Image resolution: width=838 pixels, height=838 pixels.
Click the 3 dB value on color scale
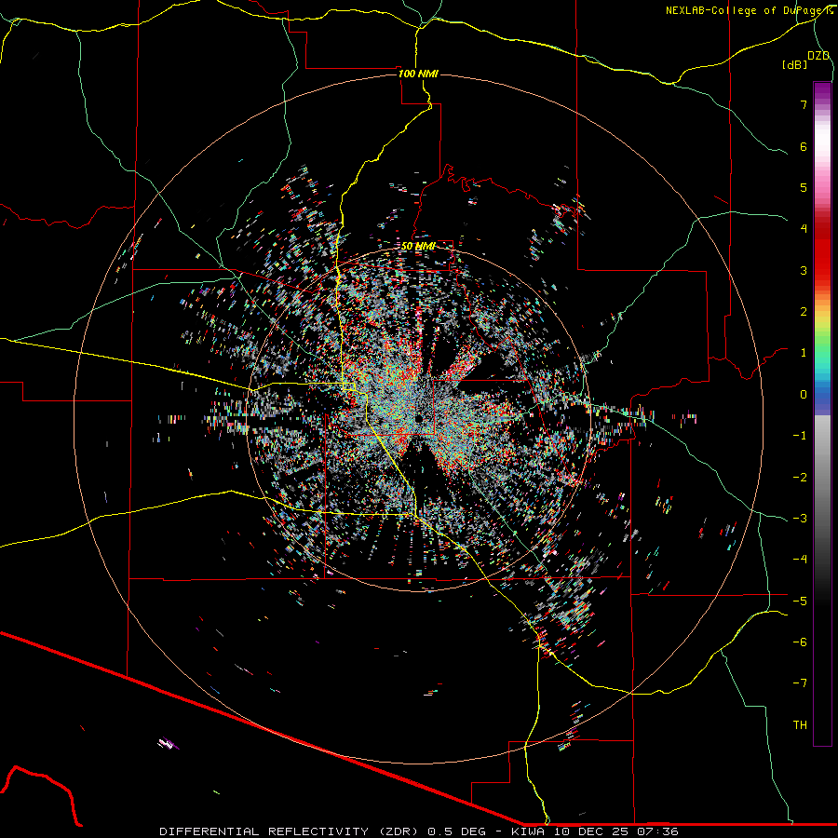(x=804, y=270)
